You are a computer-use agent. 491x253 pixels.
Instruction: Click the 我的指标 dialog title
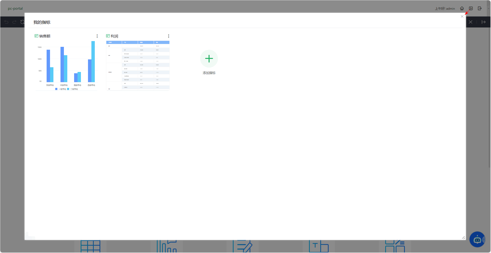42,22
